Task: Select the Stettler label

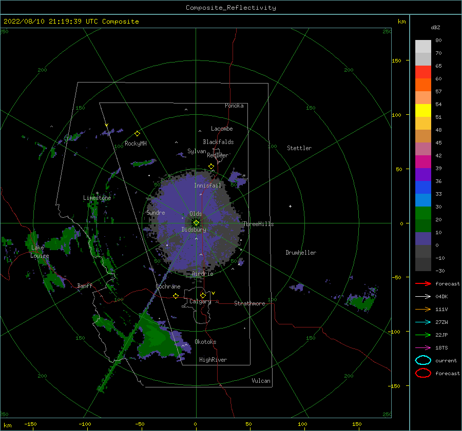Action: pyautogui.click(x=299, y=148)
